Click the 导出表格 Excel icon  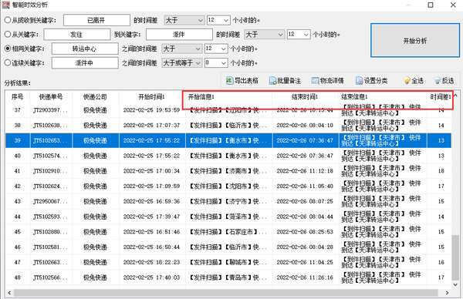[229, 80]
